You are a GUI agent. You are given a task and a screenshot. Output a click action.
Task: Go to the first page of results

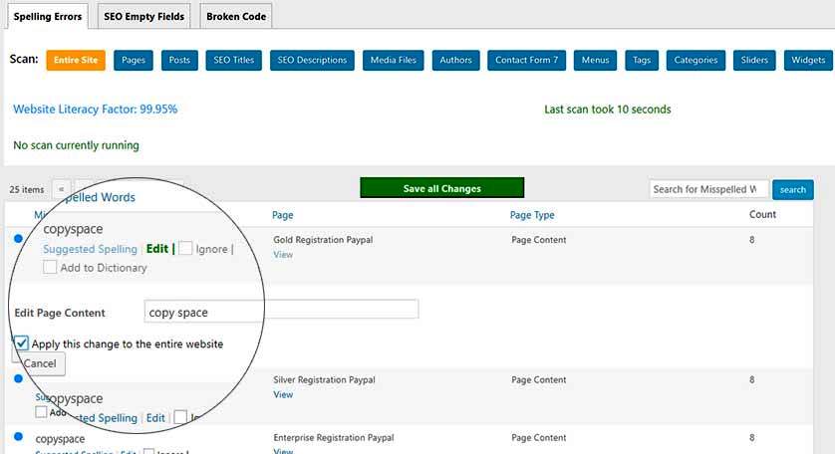[x=61, y=189]
